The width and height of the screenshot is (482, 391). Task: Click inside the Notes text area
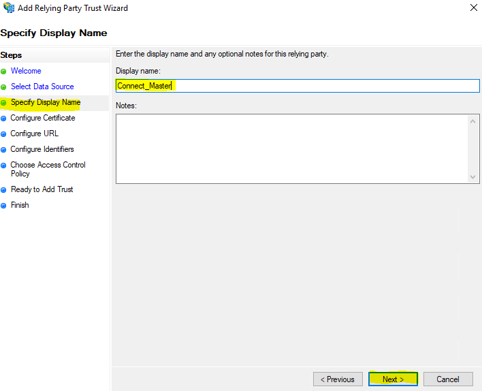[292, 149]
